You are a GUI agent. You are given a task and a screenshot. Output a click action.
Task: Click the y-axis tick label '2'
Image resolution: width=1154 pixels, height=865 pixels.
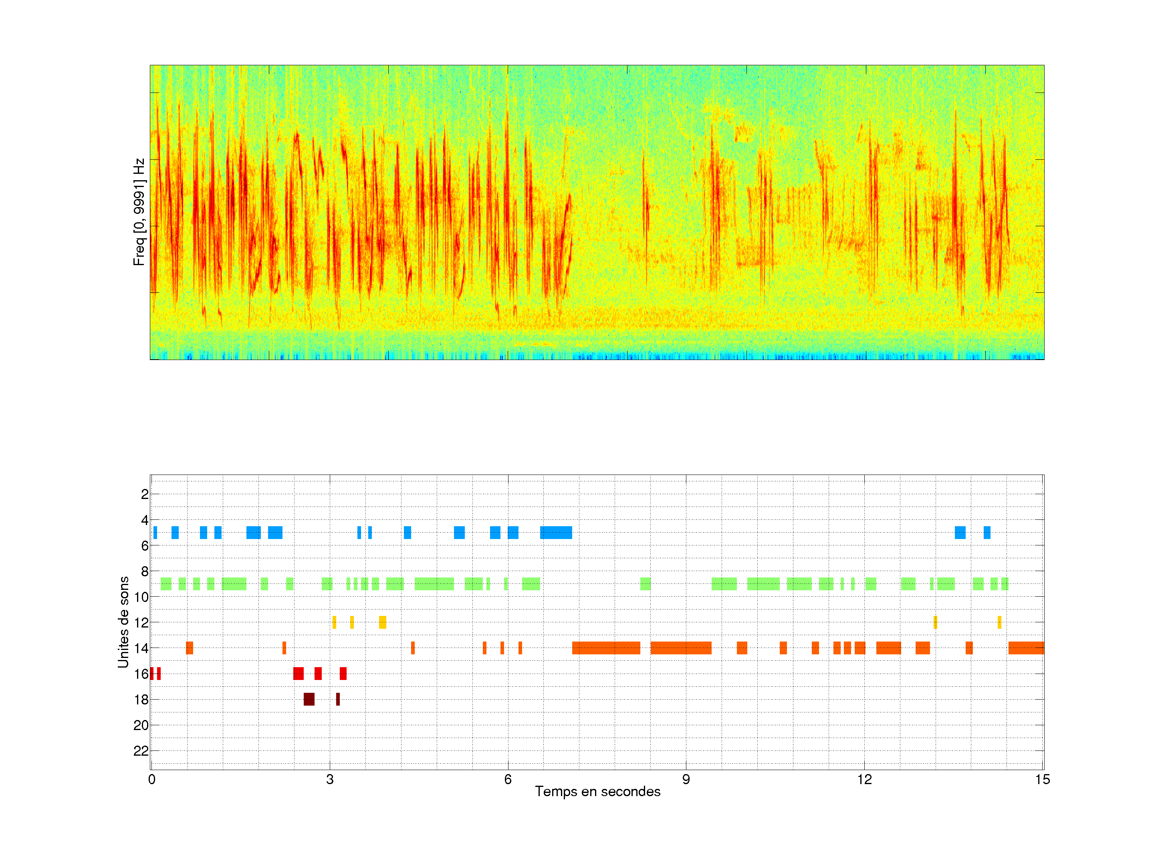[145, 494]
